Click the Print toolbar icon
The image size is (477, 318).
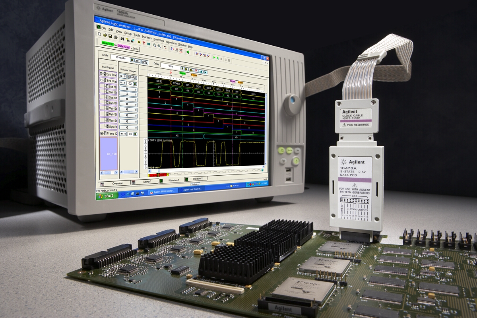pyautogui.click(x=115, y=37)
